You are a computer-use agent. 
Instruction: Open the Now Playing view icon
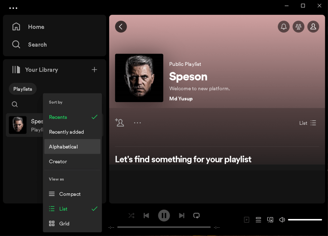point(246,220)
